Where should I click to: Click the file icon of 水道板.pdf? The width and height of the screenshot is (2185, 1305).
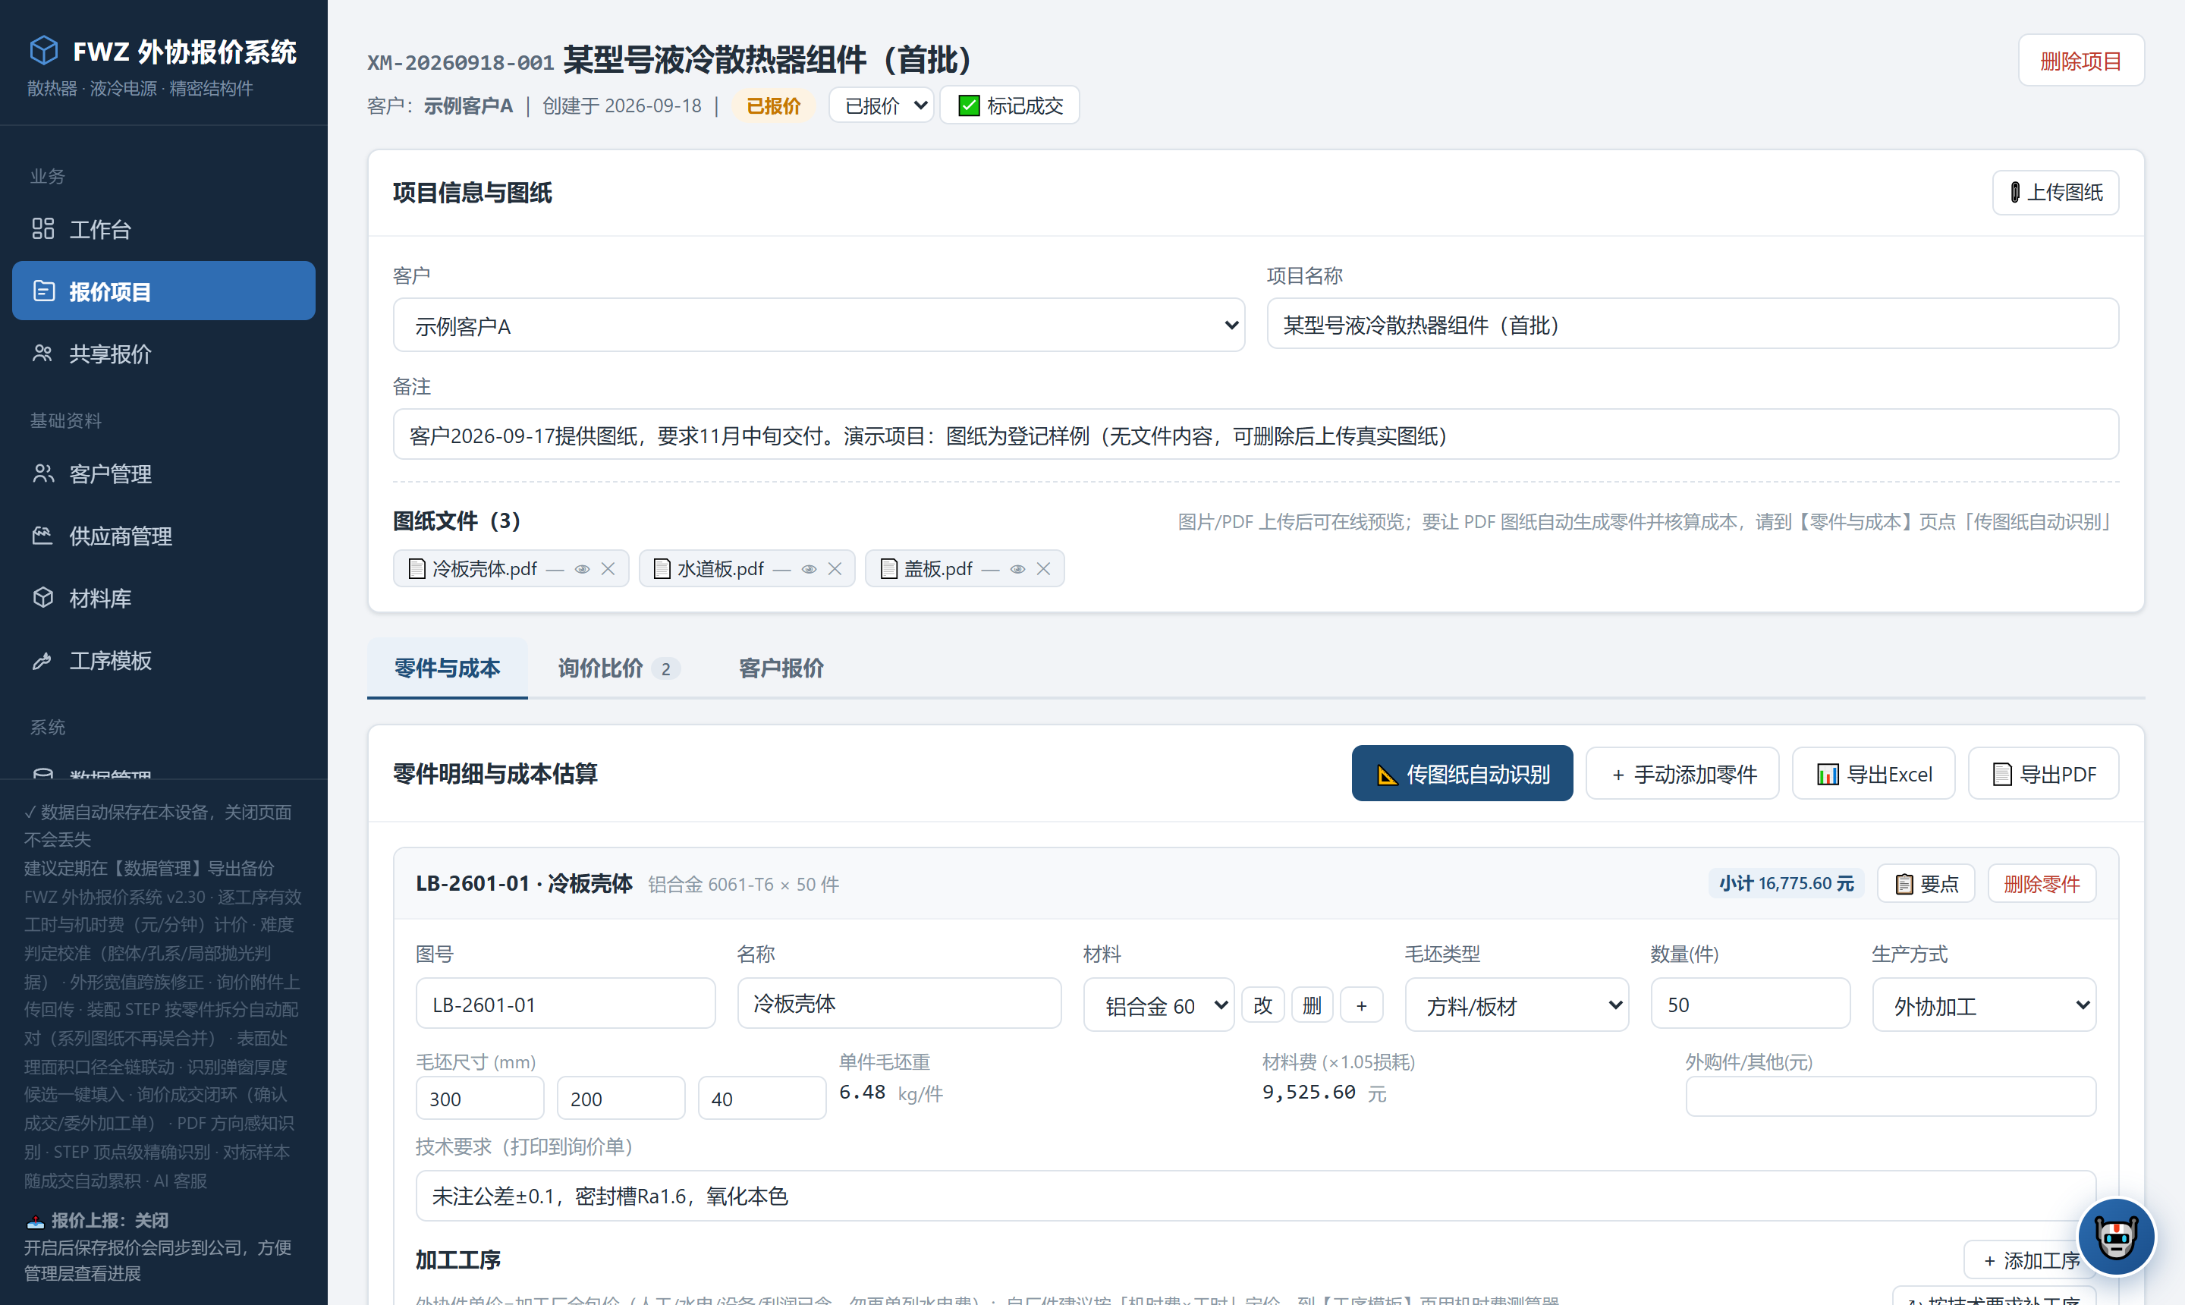tap(662, 569)
